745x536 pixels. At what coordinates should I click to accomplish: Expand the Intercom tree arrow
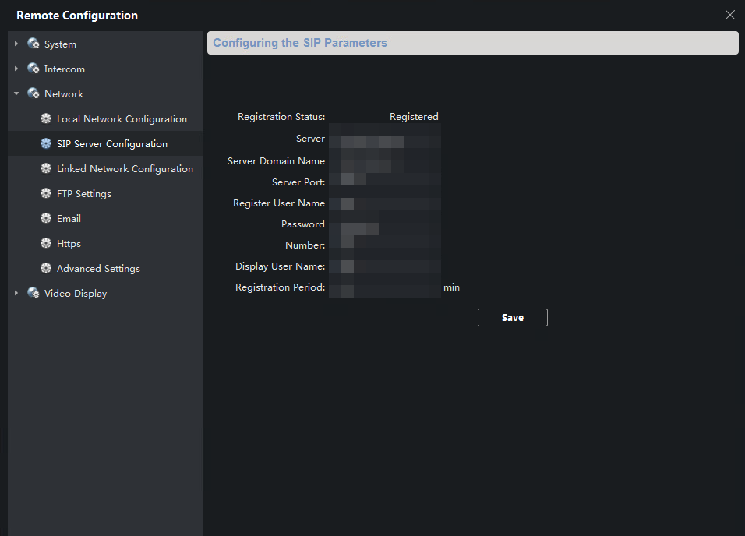click(16, 69)
